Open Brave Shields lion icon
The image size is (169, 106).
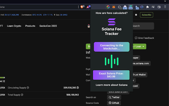(82, 7)
